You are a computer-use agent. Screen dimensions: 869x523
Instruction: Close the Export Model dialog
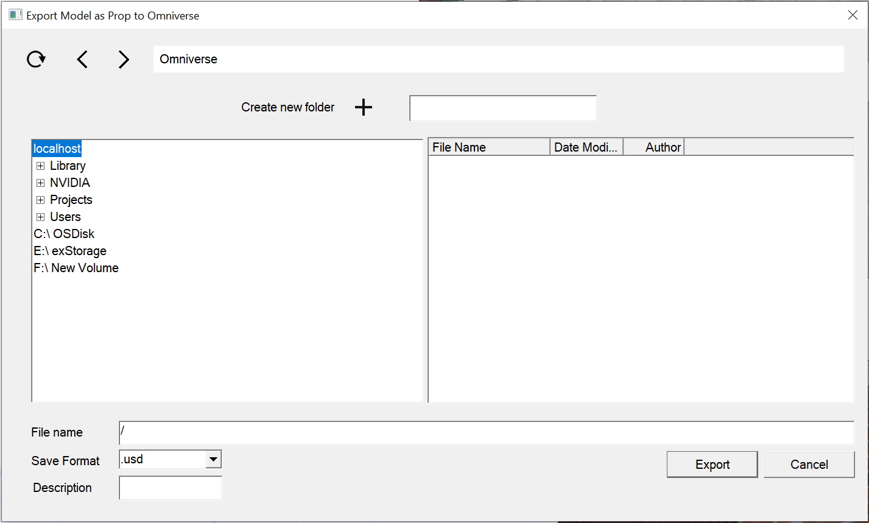pyautogui.click(x=853, y=15)
